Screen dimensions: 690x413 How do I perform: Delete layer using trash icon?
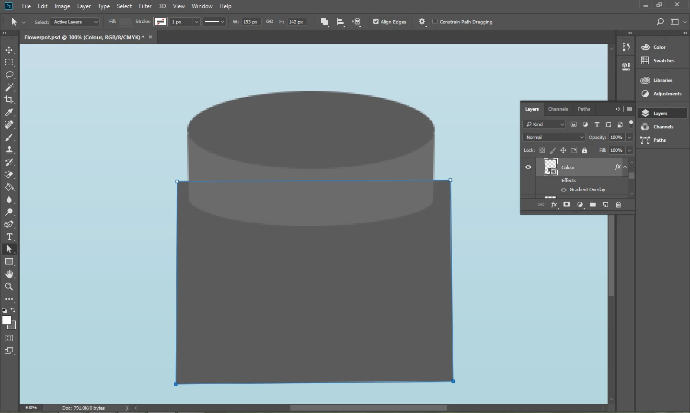coord(618,205)
